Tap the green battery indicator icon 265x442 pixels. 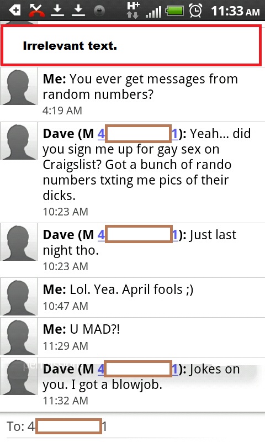tap(174, 11)
